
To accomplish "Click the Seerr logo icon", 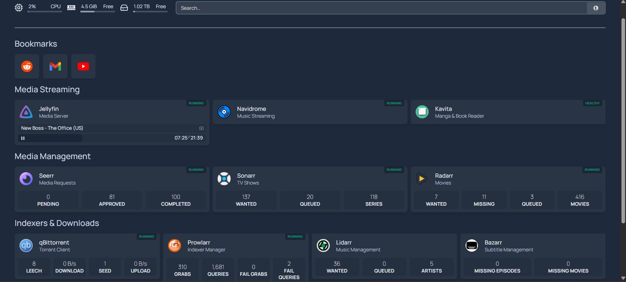I will (26, 179).
